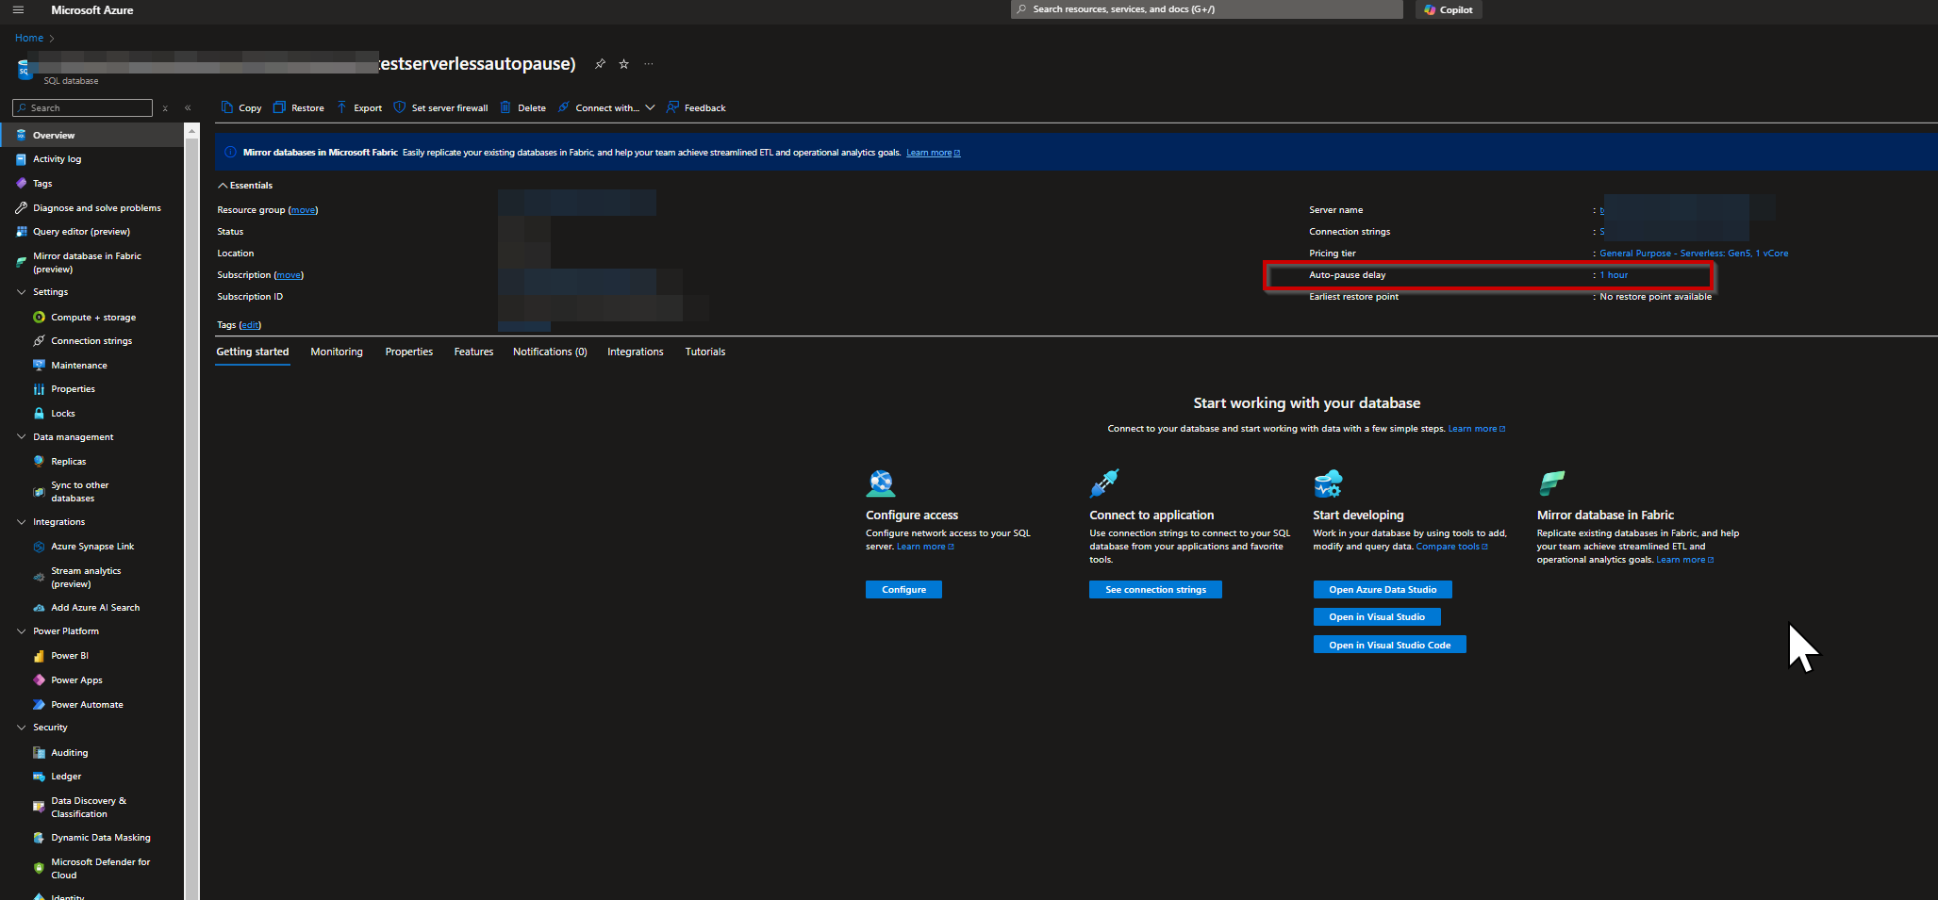Click the Azure Synapse Link icon

(x=39, y=547)
